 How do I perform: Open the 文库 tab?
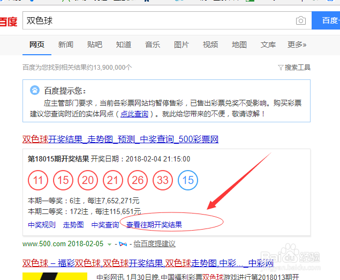(x=268, y=45)
